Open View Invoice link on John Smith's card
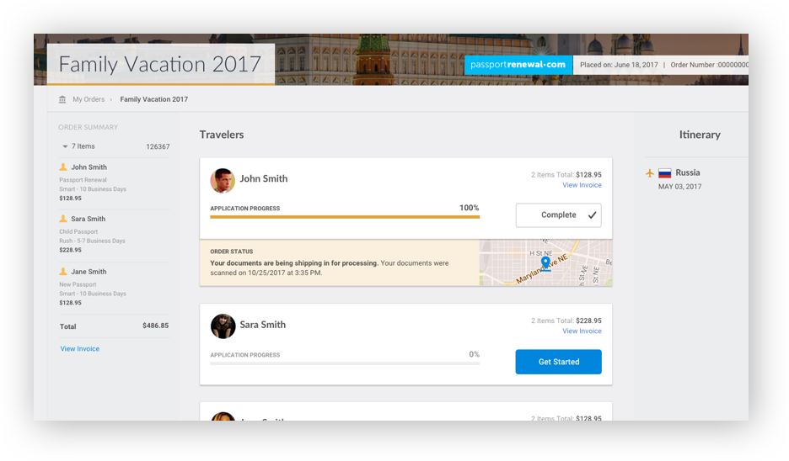Screen dimensions: 789x461 pyautogui.click(x=582, y=185)
